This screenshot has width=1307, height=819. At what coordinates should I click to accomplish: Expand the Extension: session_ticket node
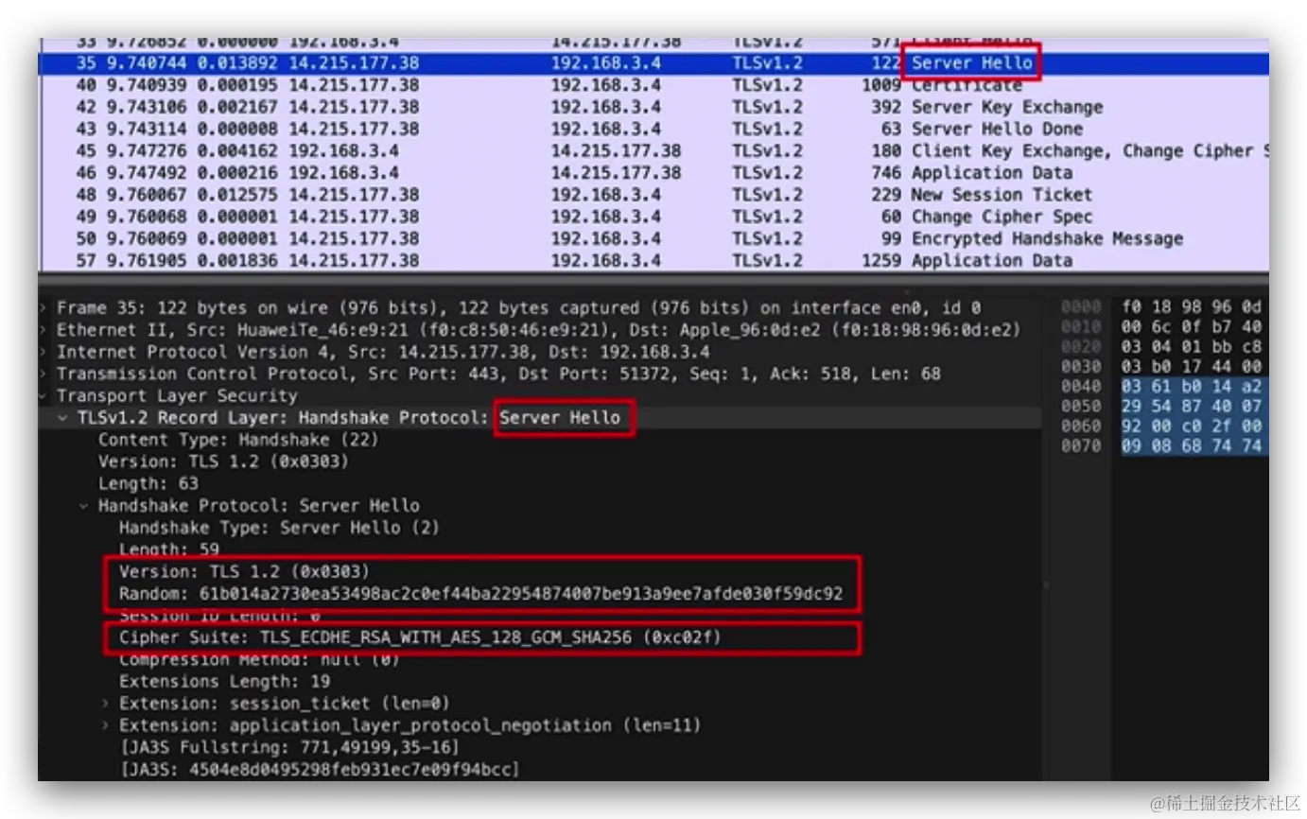click(x=106, y=704)
